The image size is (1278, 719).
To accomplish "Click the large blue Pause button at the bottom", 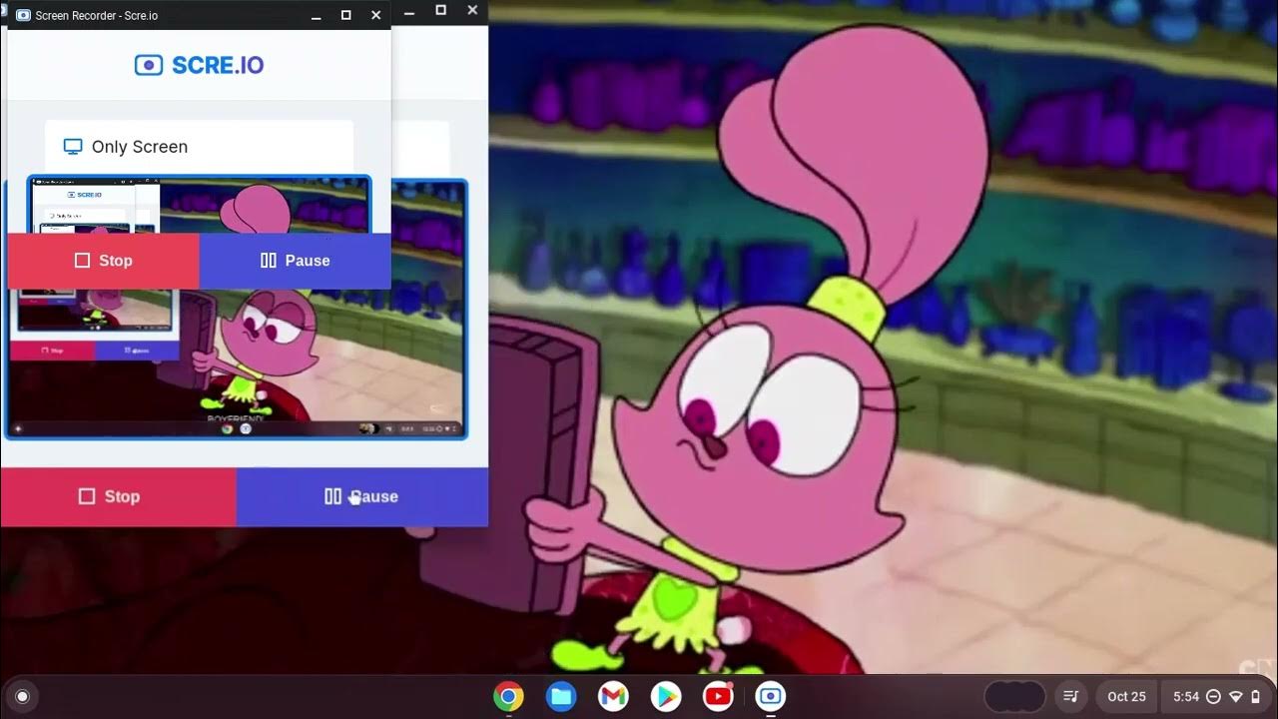I will (362, 496).
